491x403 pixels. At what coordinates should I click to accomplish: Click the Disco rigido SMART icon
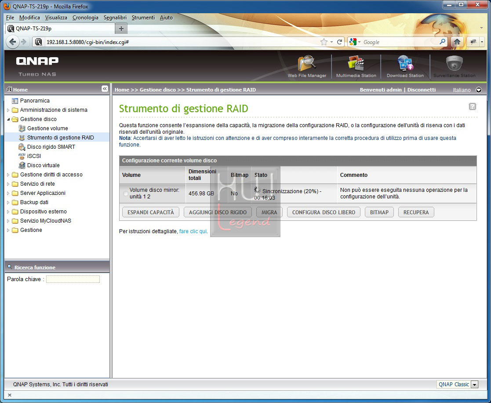[x=22, y=147]
